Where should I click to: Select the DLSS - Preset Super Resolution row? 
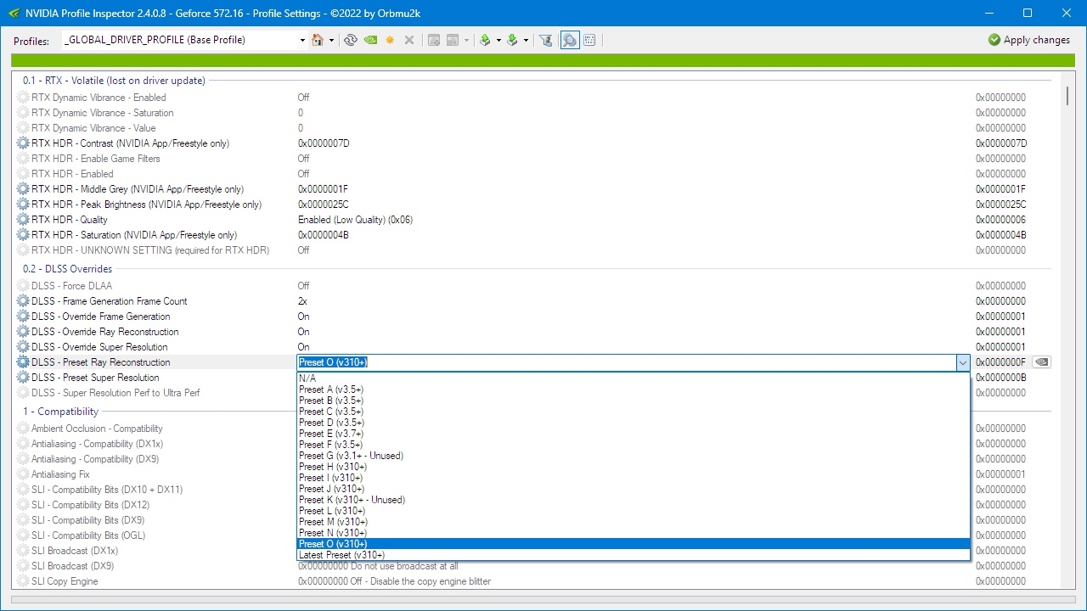tap(95, 378)
